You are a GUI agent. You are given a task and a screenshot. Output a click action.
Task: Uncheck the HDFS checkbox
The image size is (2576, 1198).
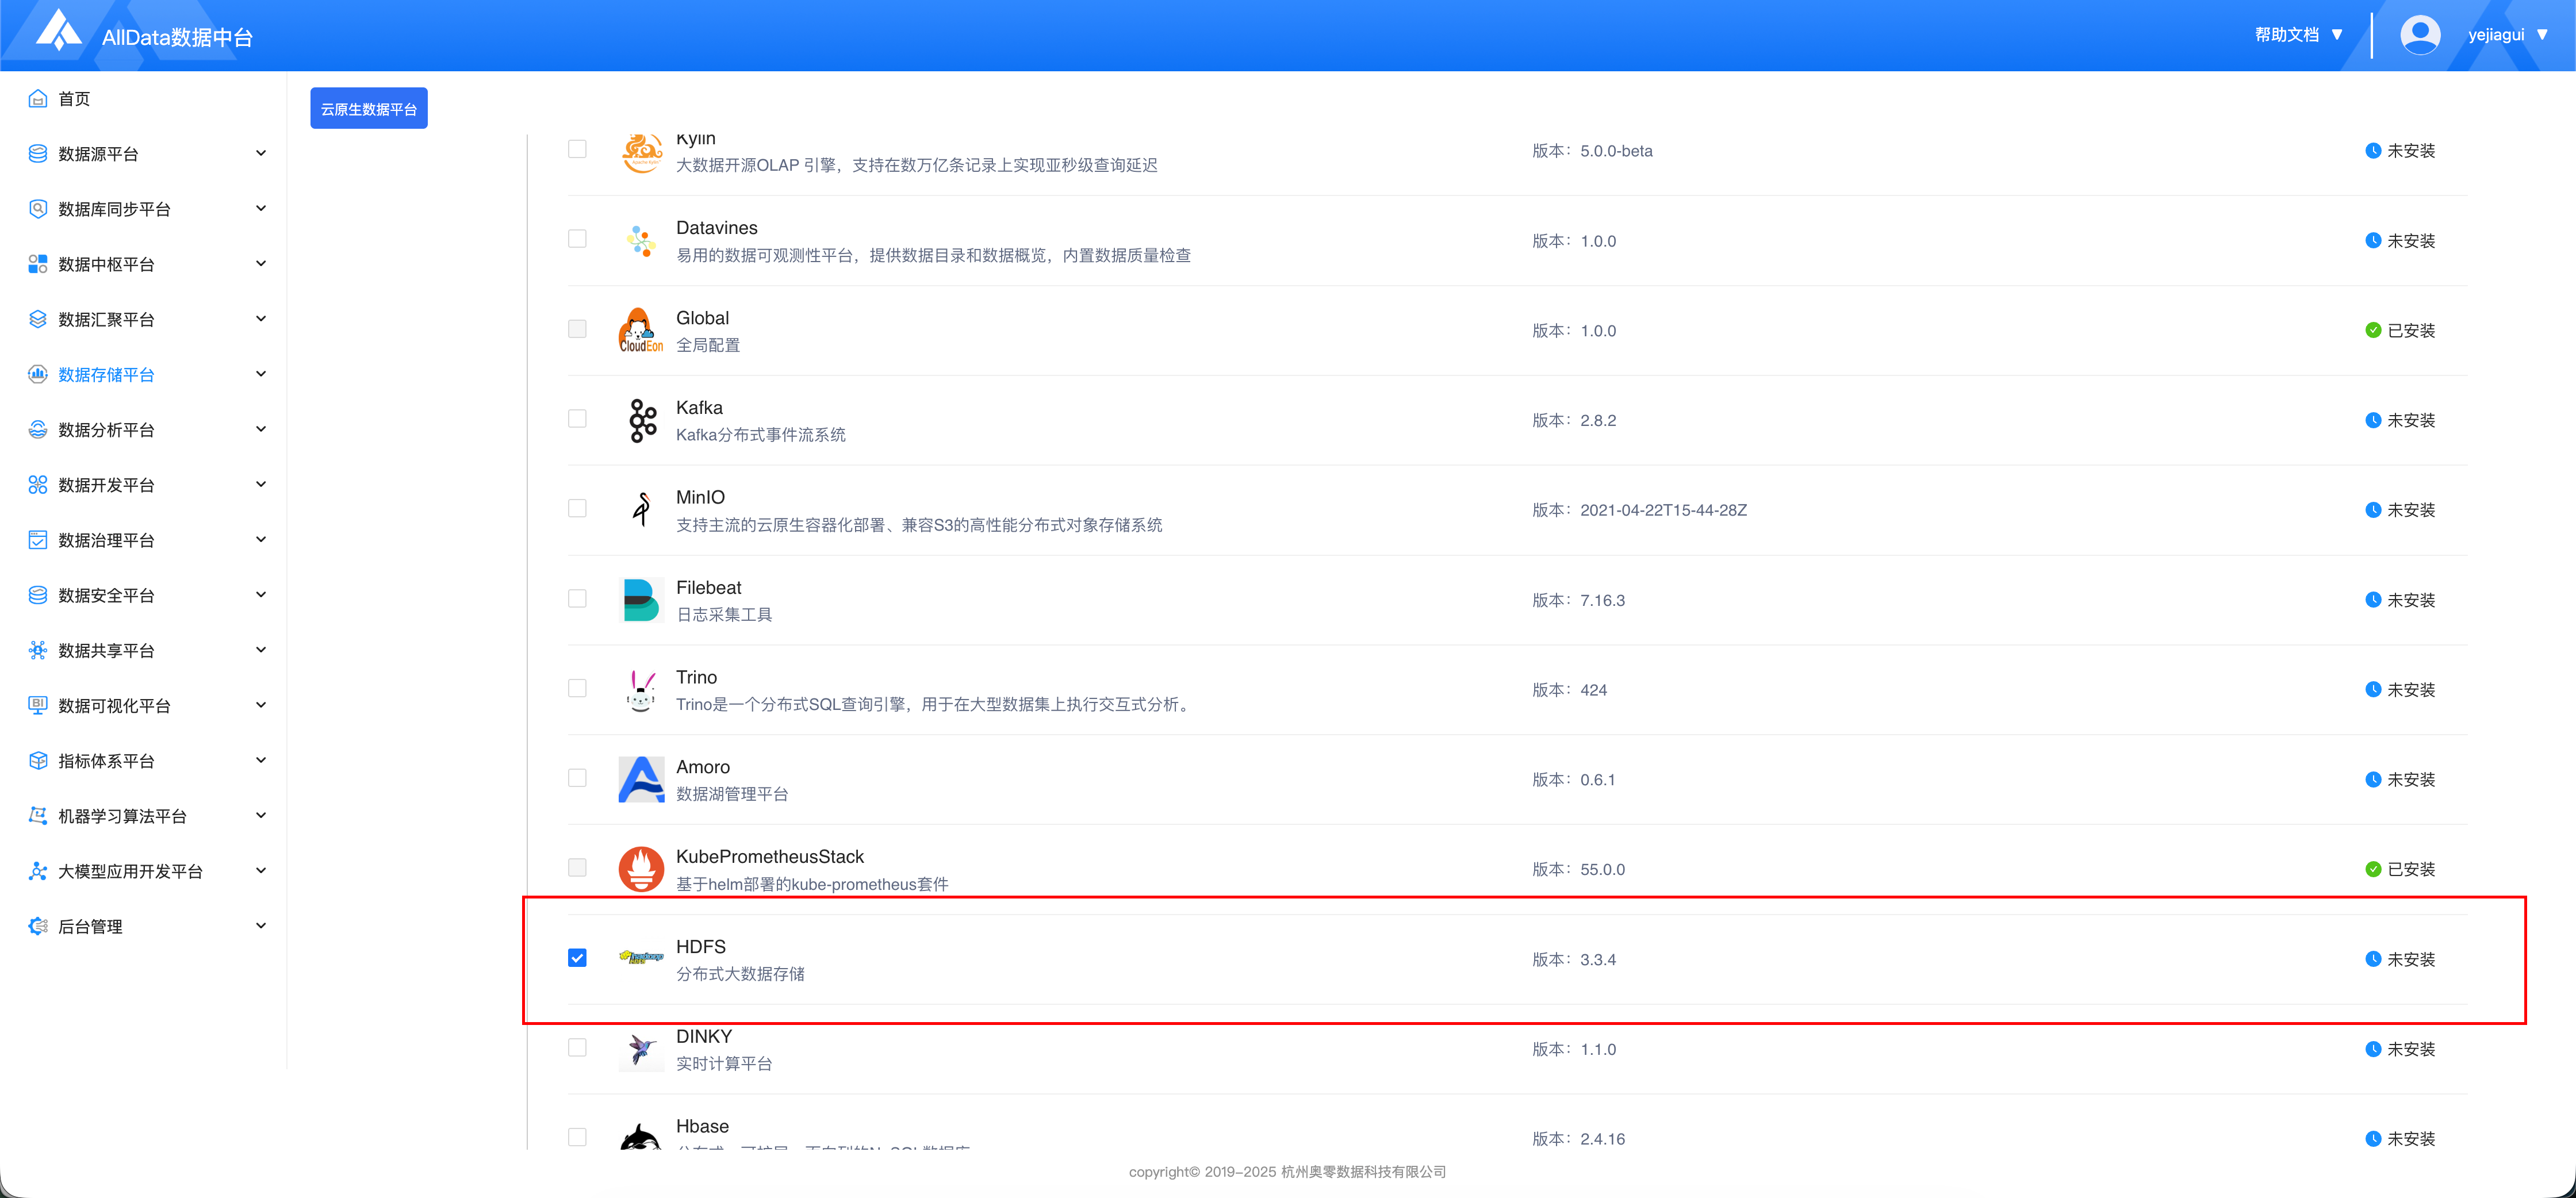577,958
